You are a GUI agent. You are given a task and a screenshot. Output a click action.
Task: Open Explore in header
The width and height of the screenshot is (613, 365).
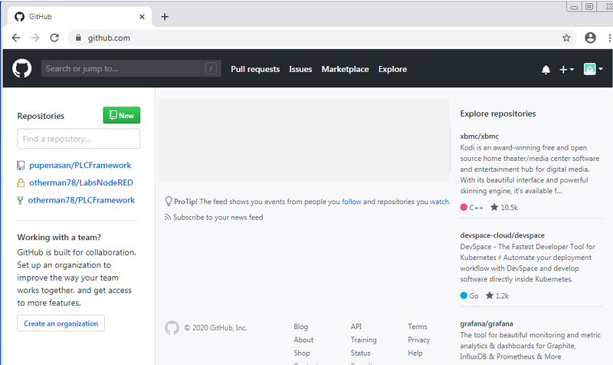392,69
